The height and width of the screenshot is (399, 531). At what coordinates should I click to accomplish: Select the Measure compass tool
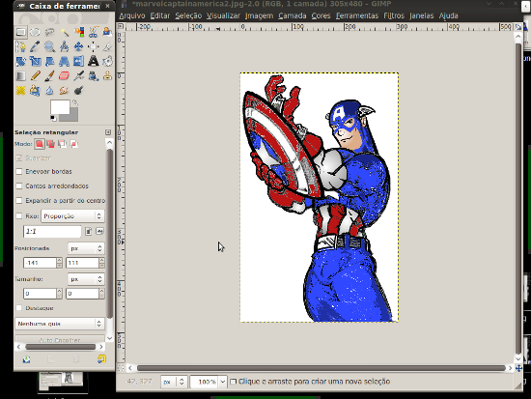[65, 46]
